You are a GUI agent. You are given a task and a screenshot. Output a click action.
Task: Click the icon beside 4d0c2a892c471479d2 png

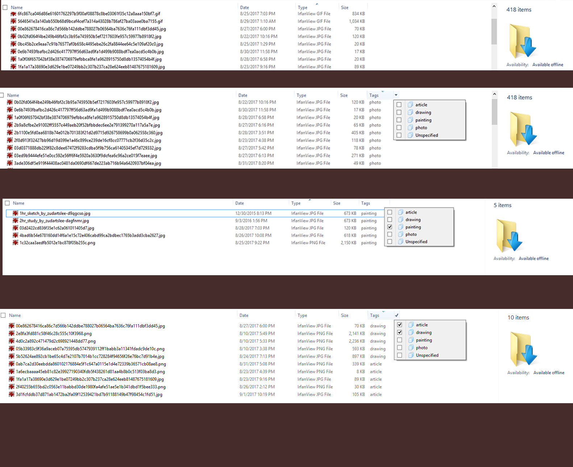tap(12, 341)
